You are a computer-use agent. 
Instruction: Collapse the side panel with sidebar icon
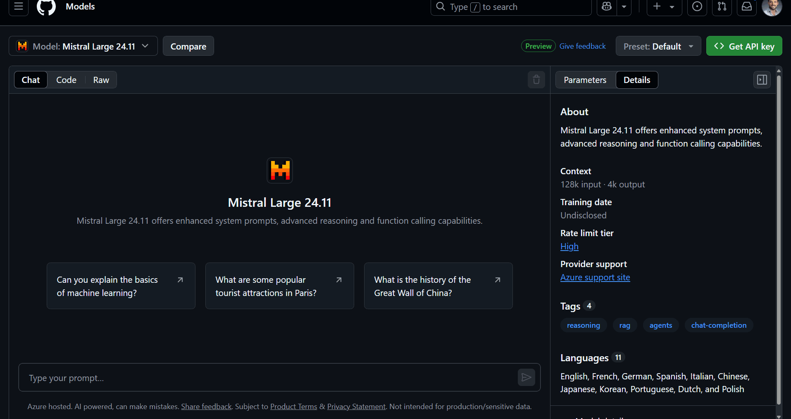pyautogui.click(x=762, y=80)
